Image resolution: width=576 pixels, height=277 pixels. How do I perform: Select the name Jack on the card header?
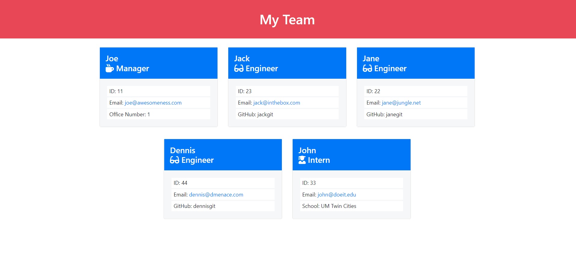pos(242,59)
